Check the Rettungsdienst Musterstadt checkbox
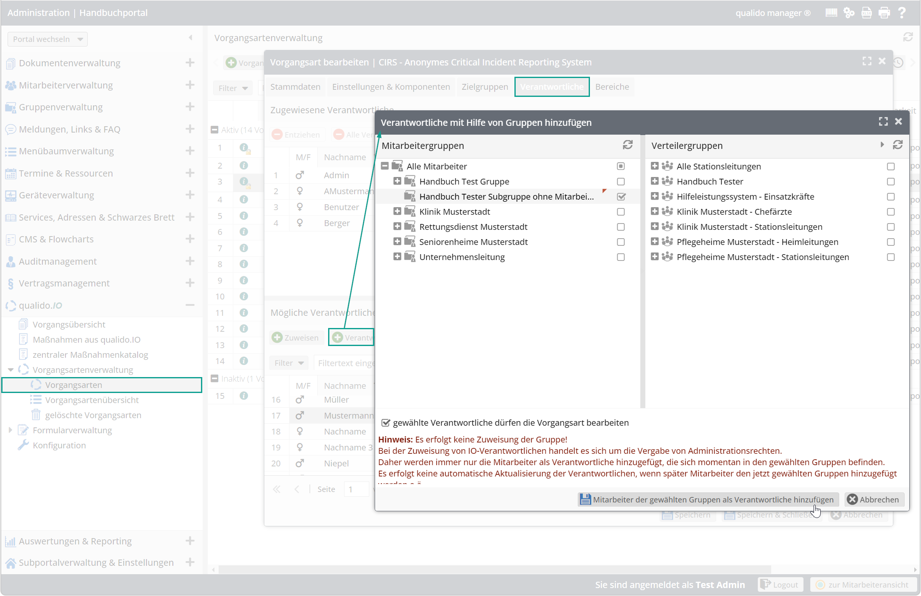Viewport: 921px width, 596px height. [621, 227]
